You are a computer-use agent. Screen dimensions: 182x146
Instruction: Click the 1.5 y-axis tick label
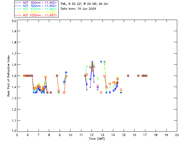[x=14, y=76]
